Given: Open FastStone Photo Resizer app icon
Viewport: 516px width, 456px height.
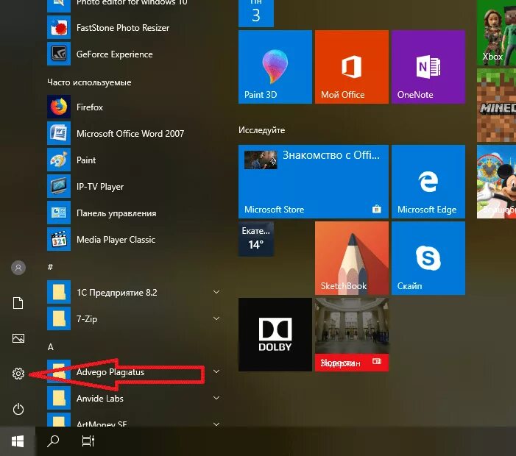Looking at the screenshot, I should (59, 27).
